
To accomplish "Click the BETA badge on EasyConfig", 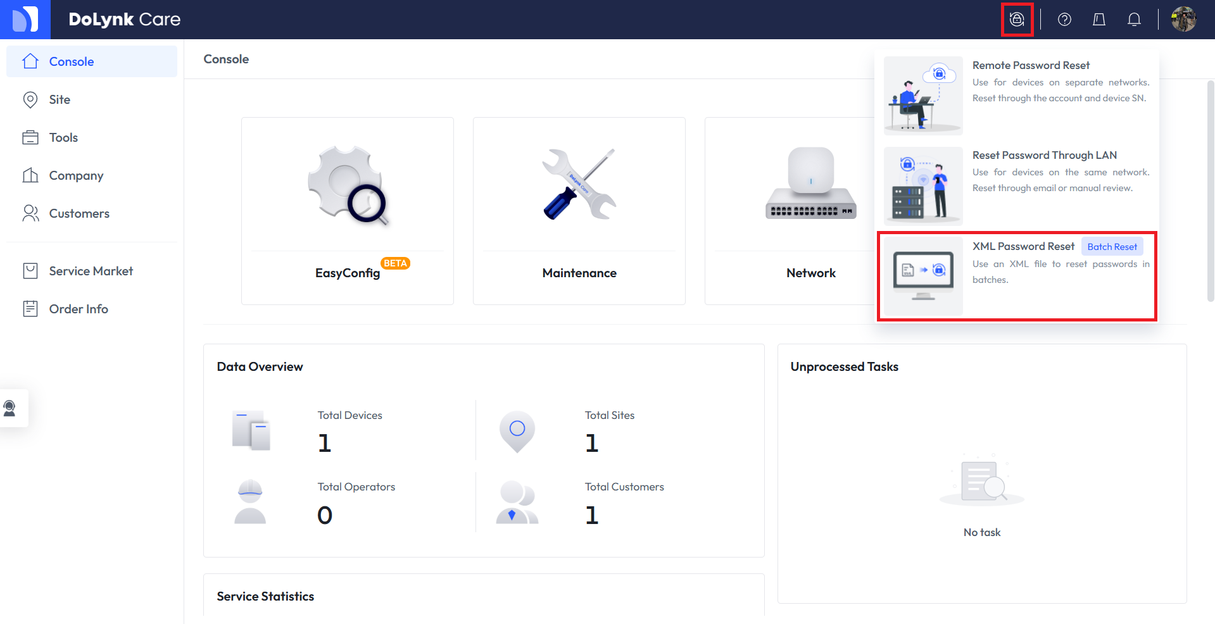I will coord(396,263).
